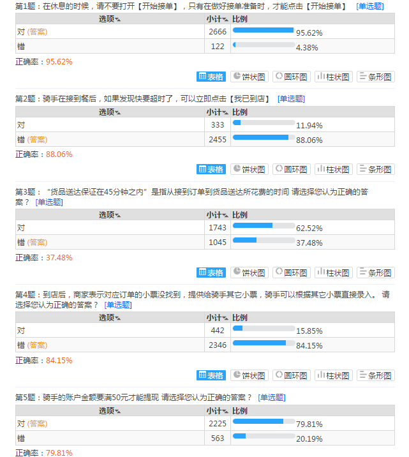Sort question 1 by option column

[x=110, y=19]
